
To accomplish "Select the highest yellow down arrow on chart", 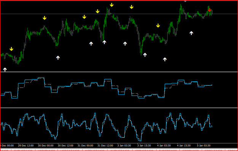I will pos(112,5).
